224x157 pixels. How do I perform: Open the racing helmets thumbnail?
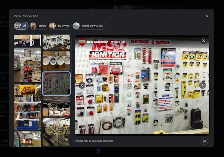(56, 107)
